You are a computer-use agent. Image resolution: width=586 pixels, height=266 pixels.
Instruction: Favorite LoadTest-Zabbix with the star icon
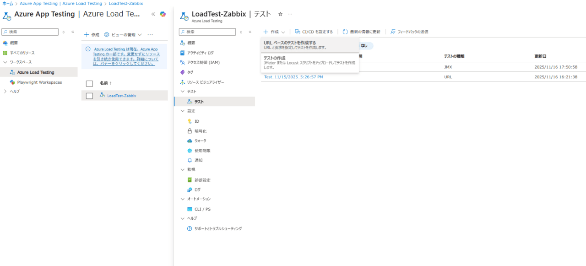pos(280,14)
